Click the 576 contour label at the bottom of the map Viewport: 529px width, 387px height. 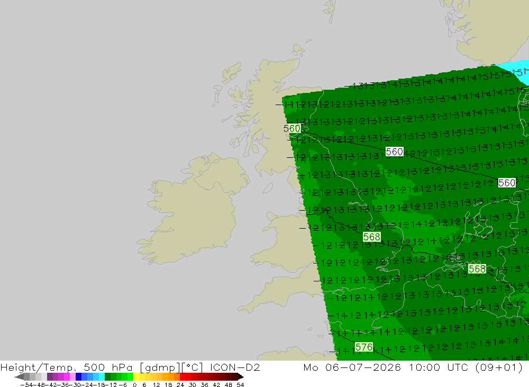click(364, 347)
